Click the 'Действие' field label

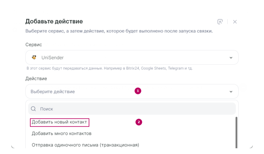pyautogui.click(x=36, y=79)
